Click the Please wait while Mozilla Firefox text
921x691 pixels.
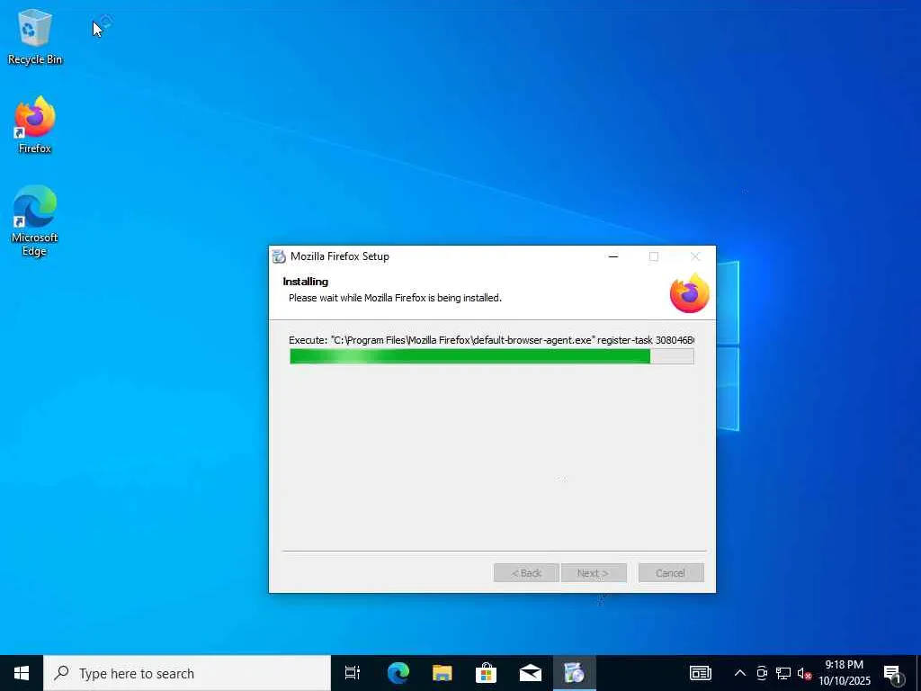point(395,298)
